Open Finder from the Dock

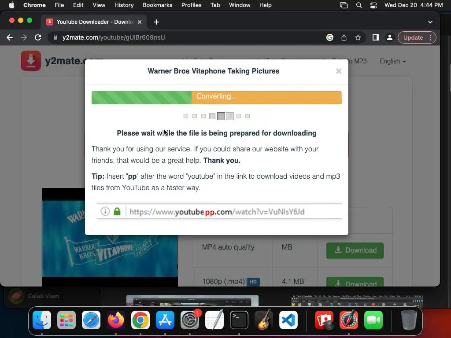coord(42,320)
